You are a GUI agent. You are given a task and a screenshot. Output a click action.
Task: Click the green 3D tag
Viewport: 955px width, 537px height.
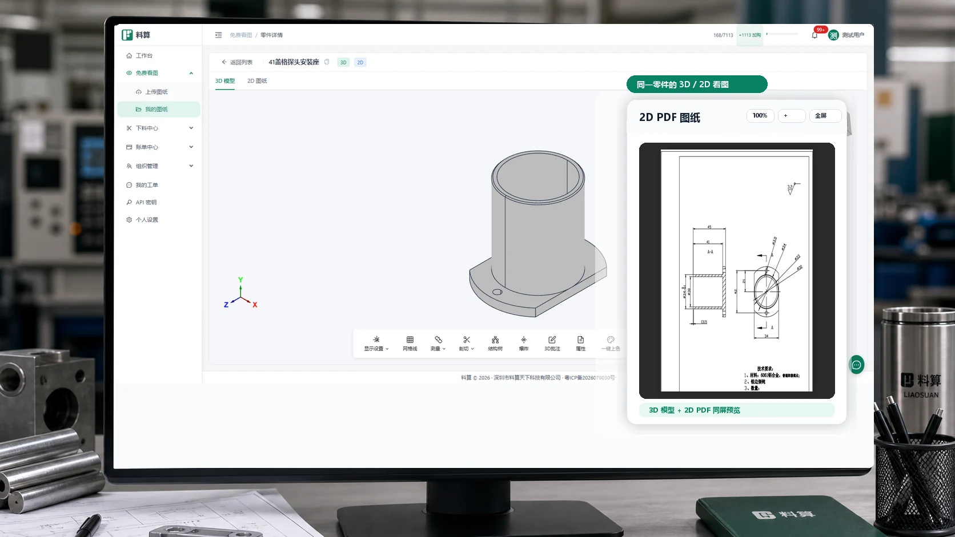(x=343, y=62)
